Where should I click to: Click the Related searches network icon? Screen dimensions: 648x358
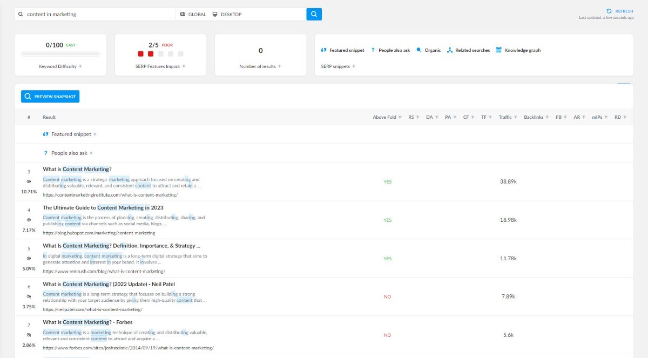click(449, 50)
